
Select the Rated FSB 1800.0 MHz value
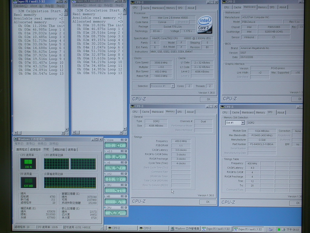[161, 76]
